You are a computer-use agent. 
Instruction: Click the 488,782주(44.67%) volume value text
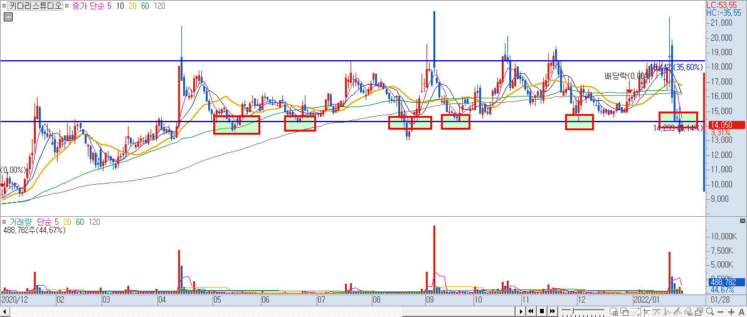[34, 231]
